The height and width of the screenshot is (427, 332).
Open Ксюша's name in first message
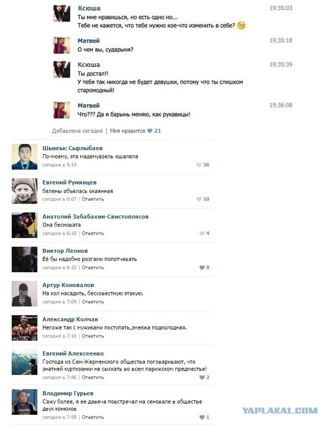point(89,8)
